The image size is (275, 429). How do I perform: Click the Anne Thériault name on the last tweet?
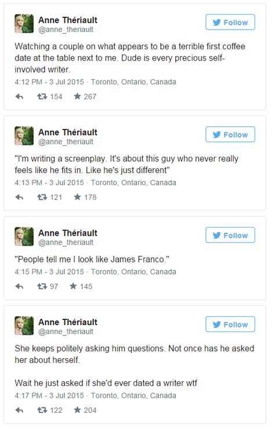coord(68,322)
